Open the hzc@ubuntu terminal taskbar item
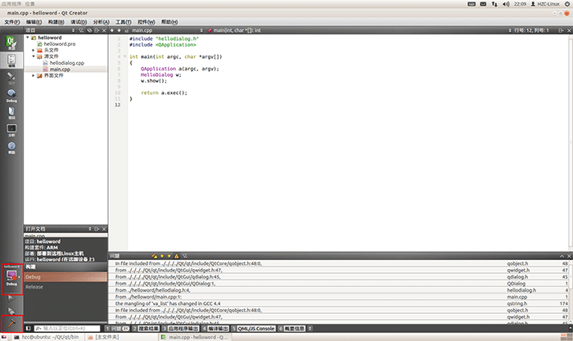 pyautogui.click(x=47, y=337)
